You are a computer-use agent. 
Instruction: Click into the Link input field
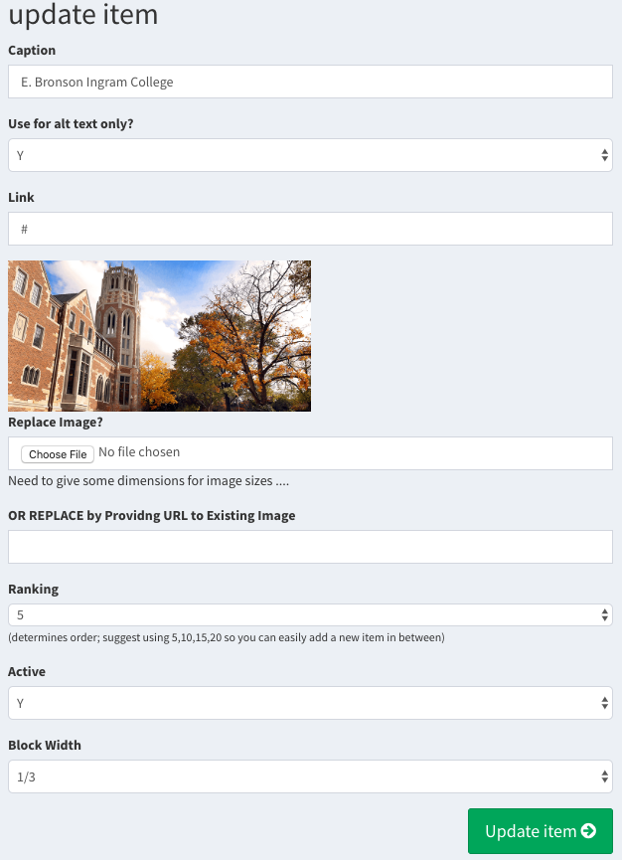[x=309, y=229]
